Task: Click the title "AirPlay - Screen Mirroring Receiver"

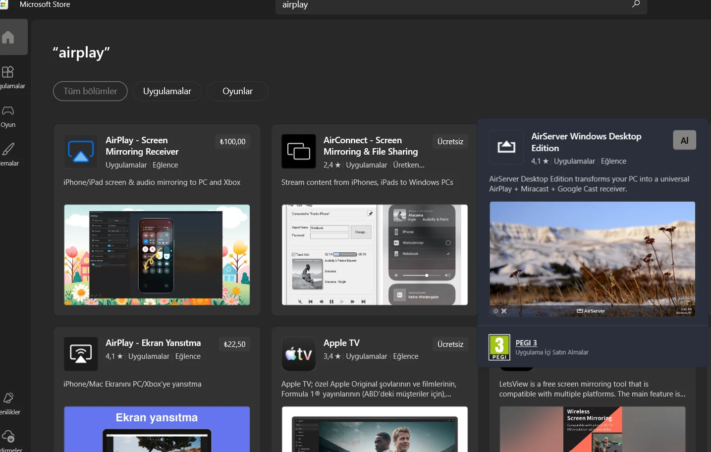Action: pos(142,146)
